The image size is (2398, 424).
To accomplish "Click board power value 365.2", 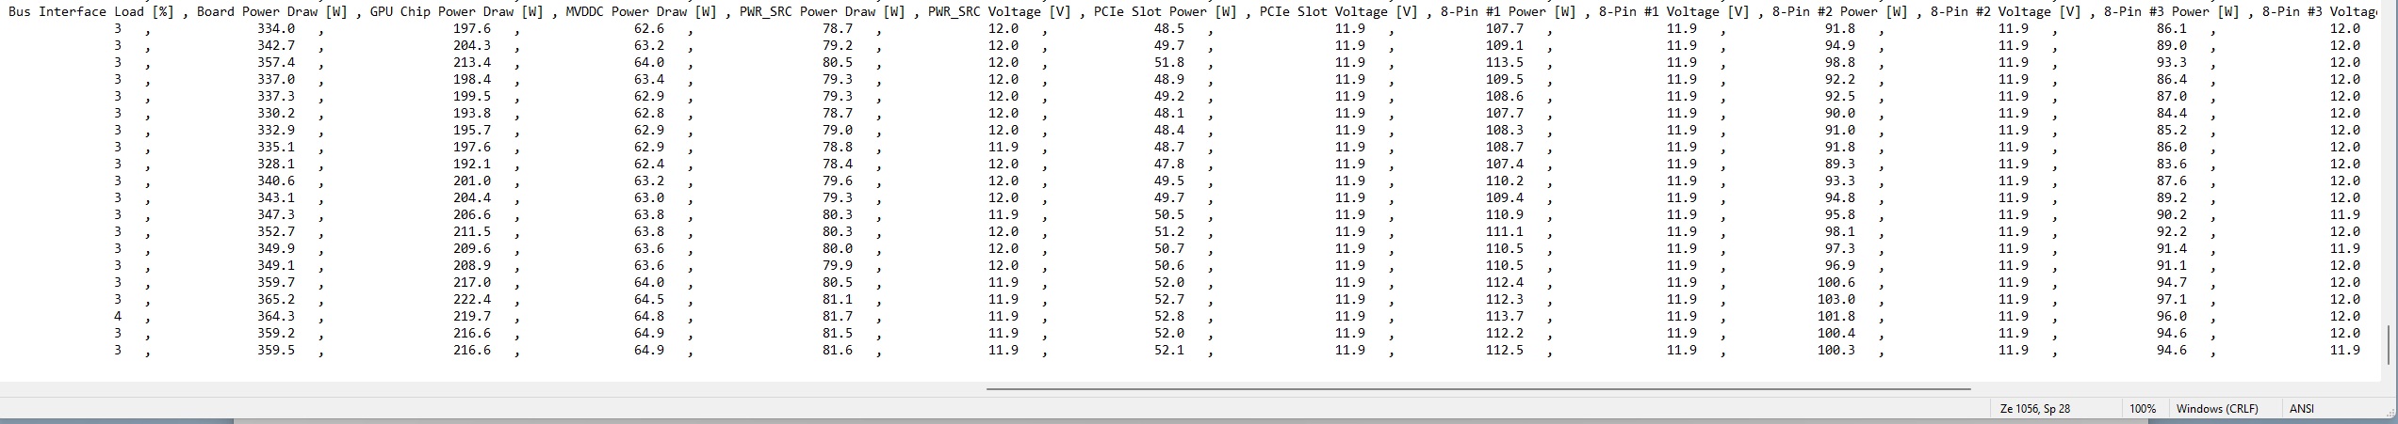I will click(276, 299).
